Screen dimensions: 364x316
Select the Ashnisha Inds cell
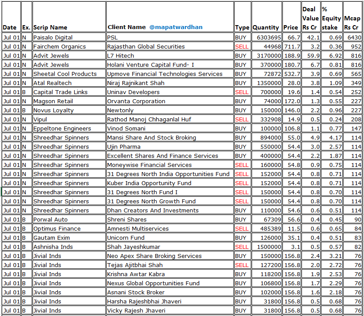pyautogui.click(x=69, y=247)
